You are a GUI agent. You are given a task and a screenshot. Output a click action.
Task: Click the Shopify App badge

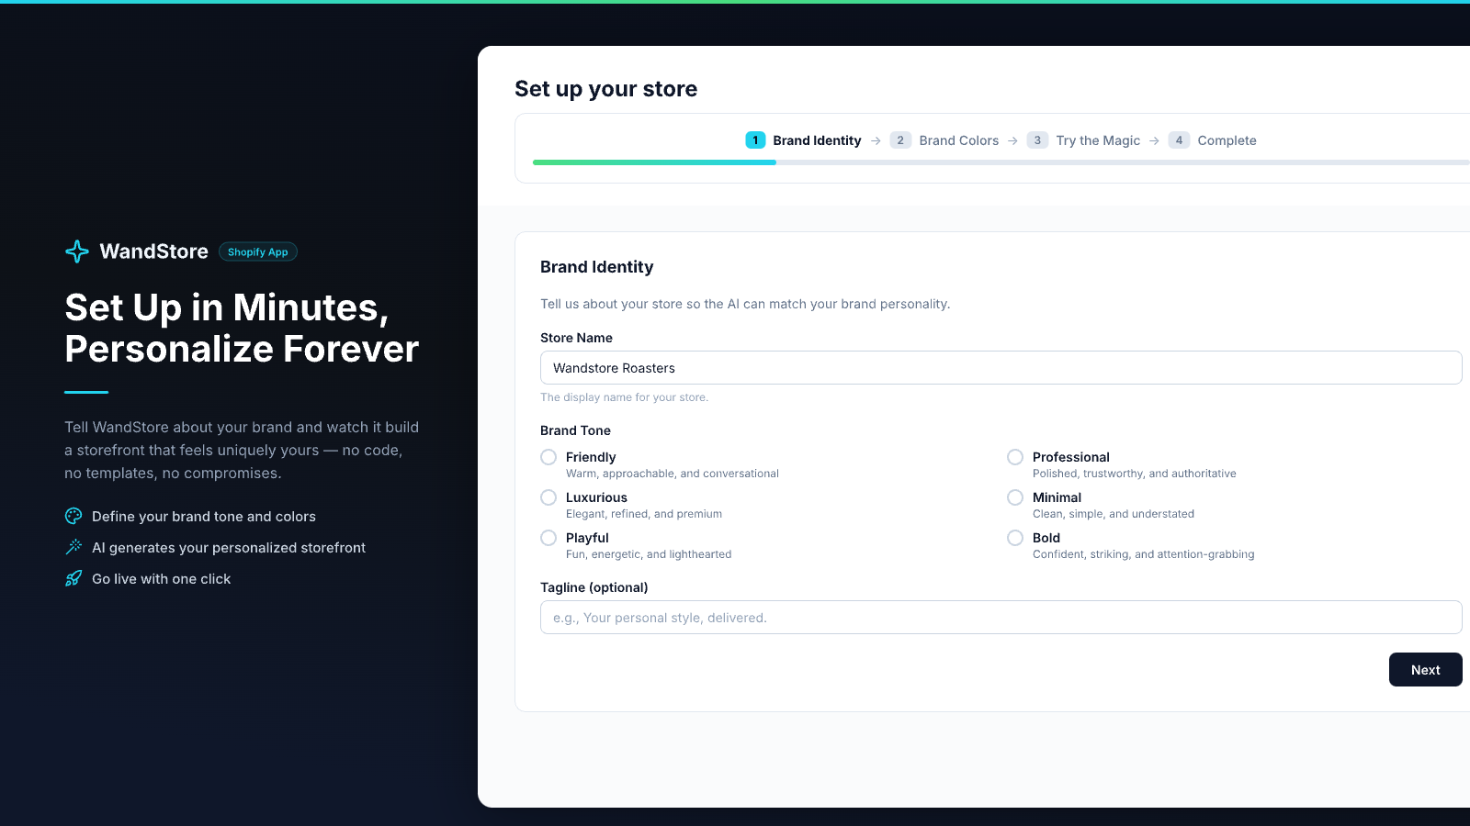click(258, 252)
